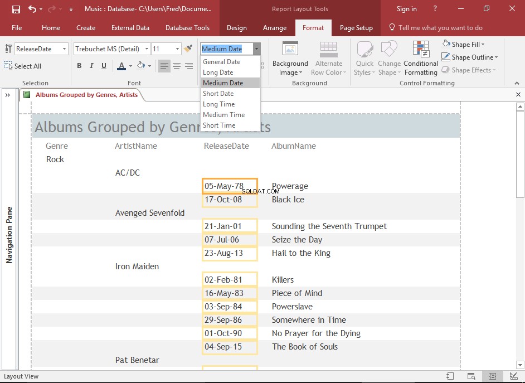Image resolution: width=525 pixels, height=383 pixels.
Task: Click Select All in Selection group
Action: point(22,66)
